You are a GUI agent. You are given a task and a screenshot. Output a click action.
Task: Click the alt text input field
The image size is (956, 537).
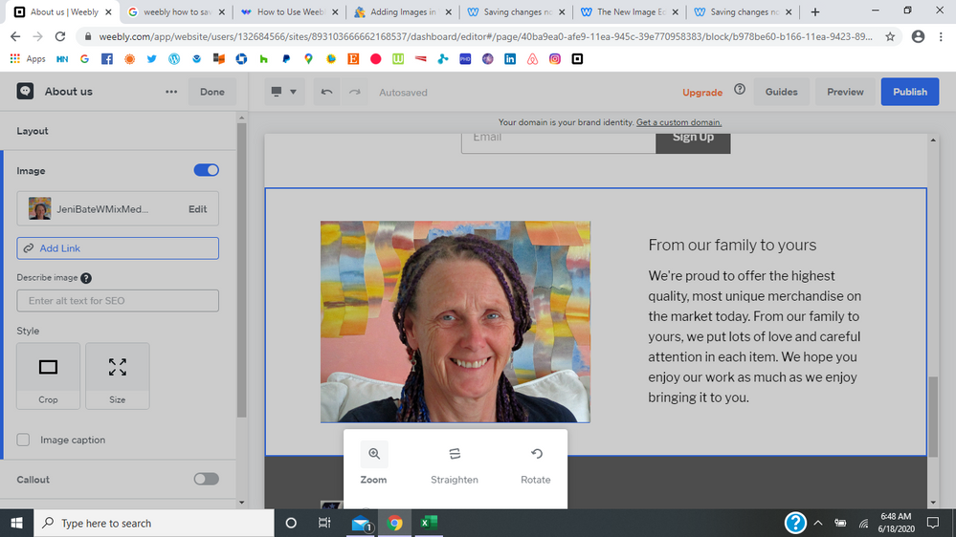[x=118, y=300]
